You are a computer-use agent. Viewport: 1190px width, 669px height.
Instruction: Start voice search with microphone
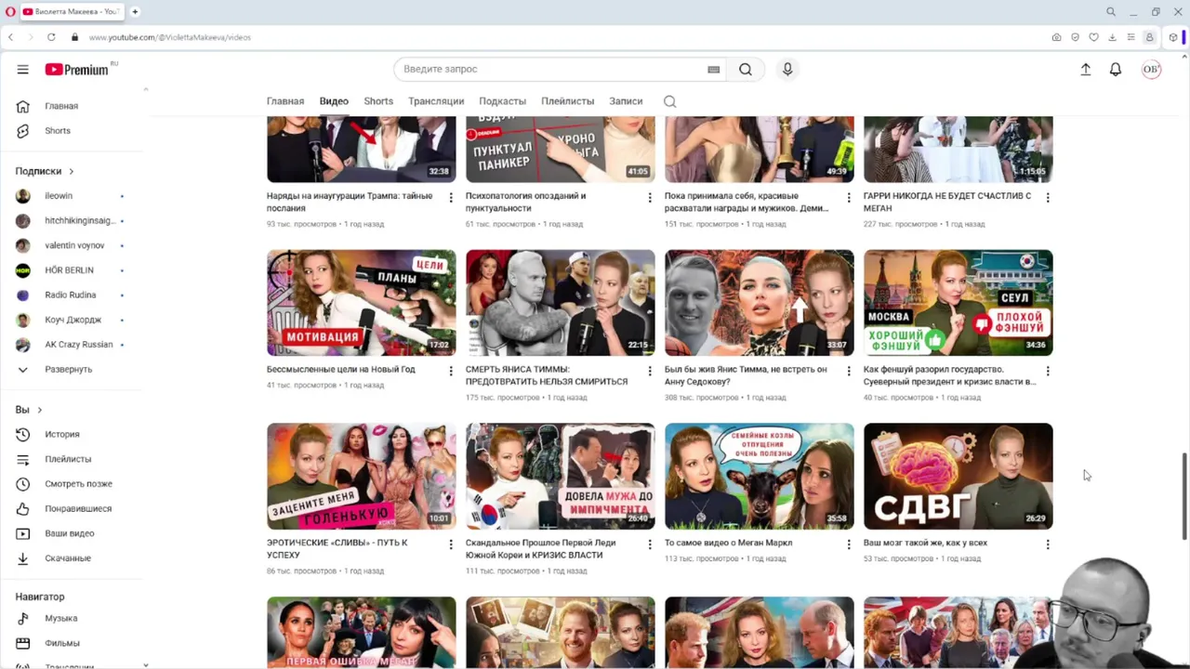point(787,69)
